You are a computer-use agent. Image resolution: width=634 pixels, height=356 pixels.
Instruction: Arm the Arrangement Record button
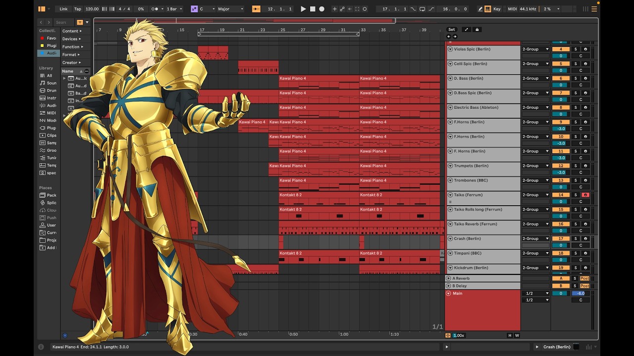[x=321, y=9]
